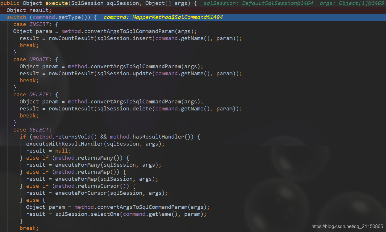Place cursor on 'case DELETE: {'
The image size is (386, 232).
coord(36,95)
